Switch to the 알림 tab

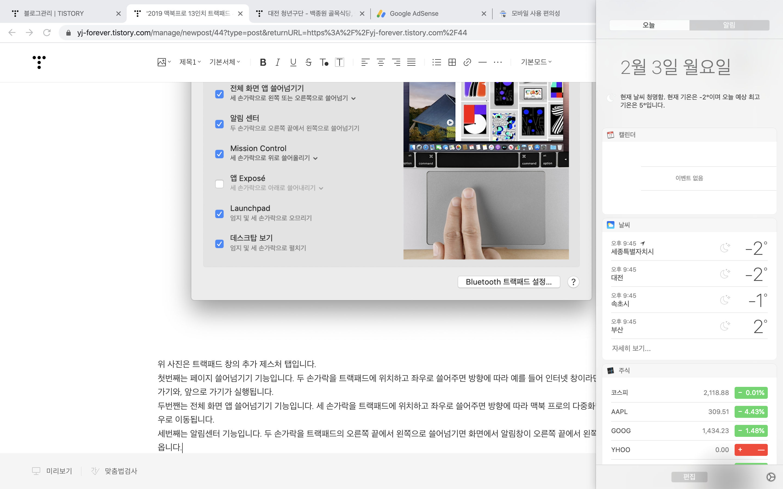coord(729,25)
